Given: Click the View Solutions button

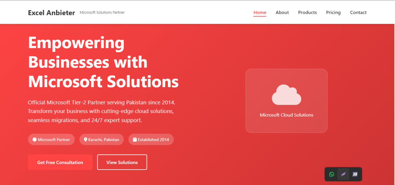Looking at the screenshot, I should pyautogui.click(x=122, y=162).
